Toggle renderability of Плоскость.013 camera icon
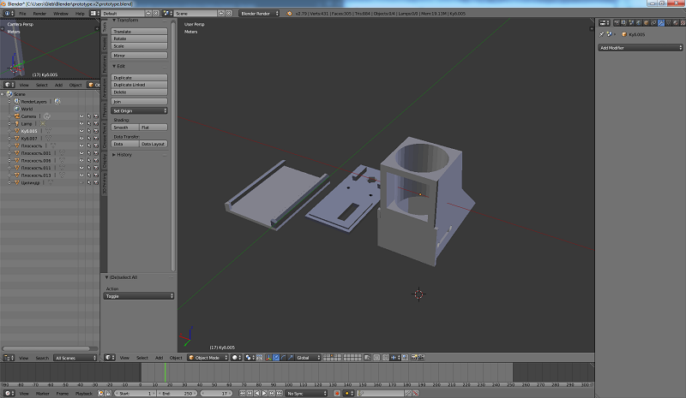Image resolution: width=686 pixels, height=398 pixels. 96,175
